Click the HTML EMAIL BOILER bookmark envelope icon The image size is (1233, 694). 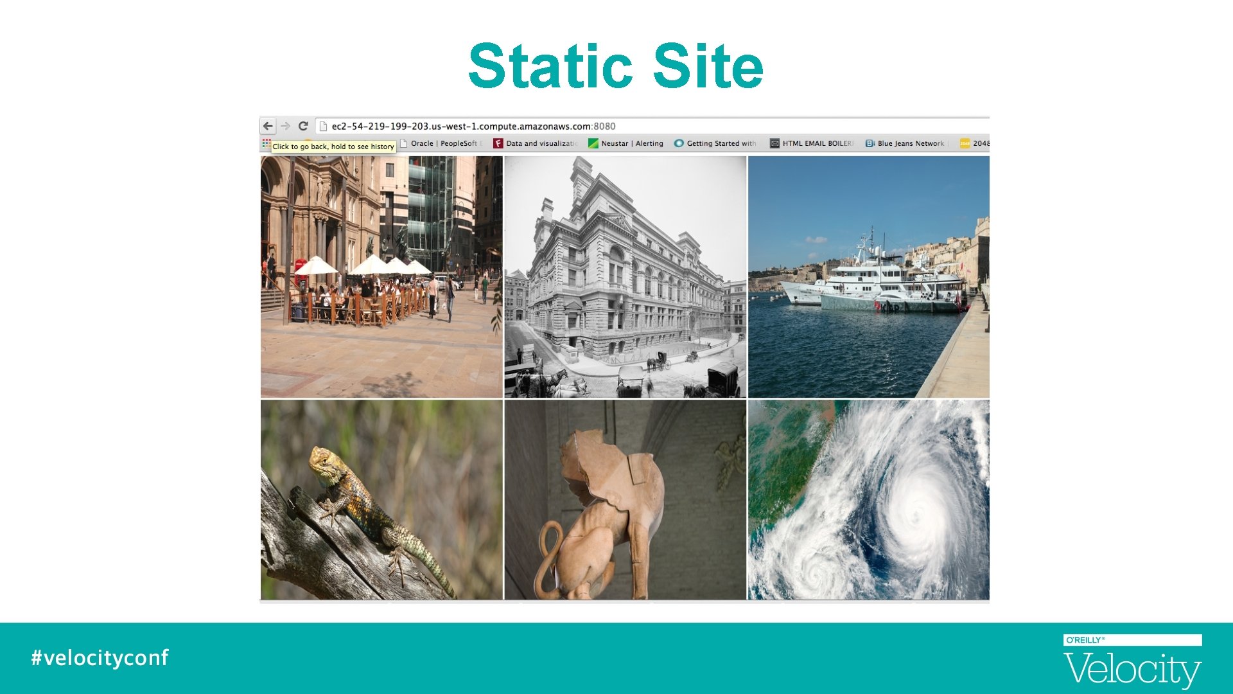[774, 143]
